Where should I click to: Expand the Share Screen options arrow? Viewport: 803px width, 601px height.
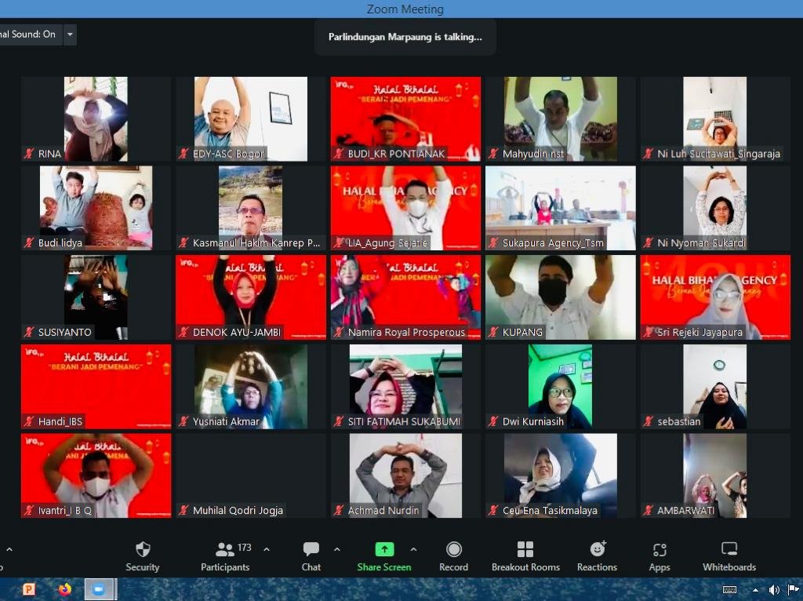tap(413, 549)
